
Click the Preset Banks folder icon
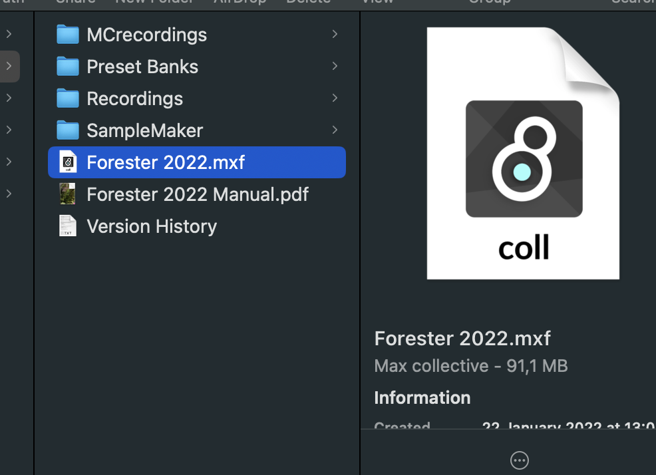(x=68, y=66)
